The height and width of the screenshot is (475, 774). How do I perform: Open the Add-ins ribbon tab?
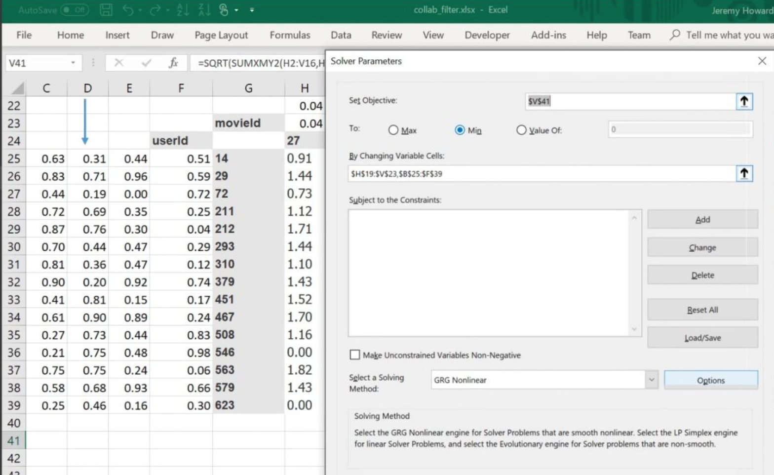pos(548,35)
